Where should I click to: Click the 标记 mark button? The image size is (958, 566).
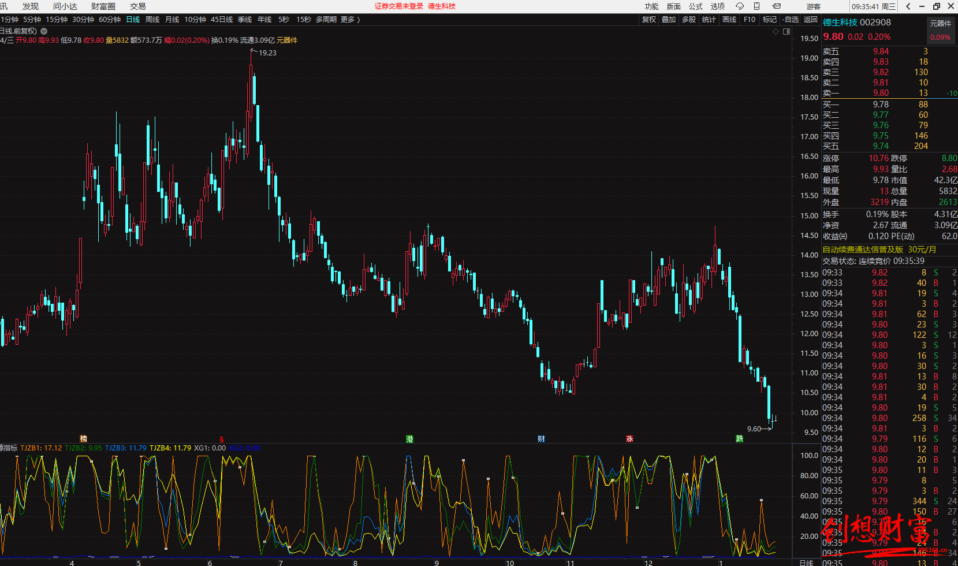click(770, 20)
